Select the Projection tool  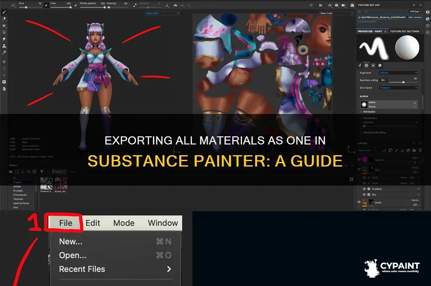point(4,26)
